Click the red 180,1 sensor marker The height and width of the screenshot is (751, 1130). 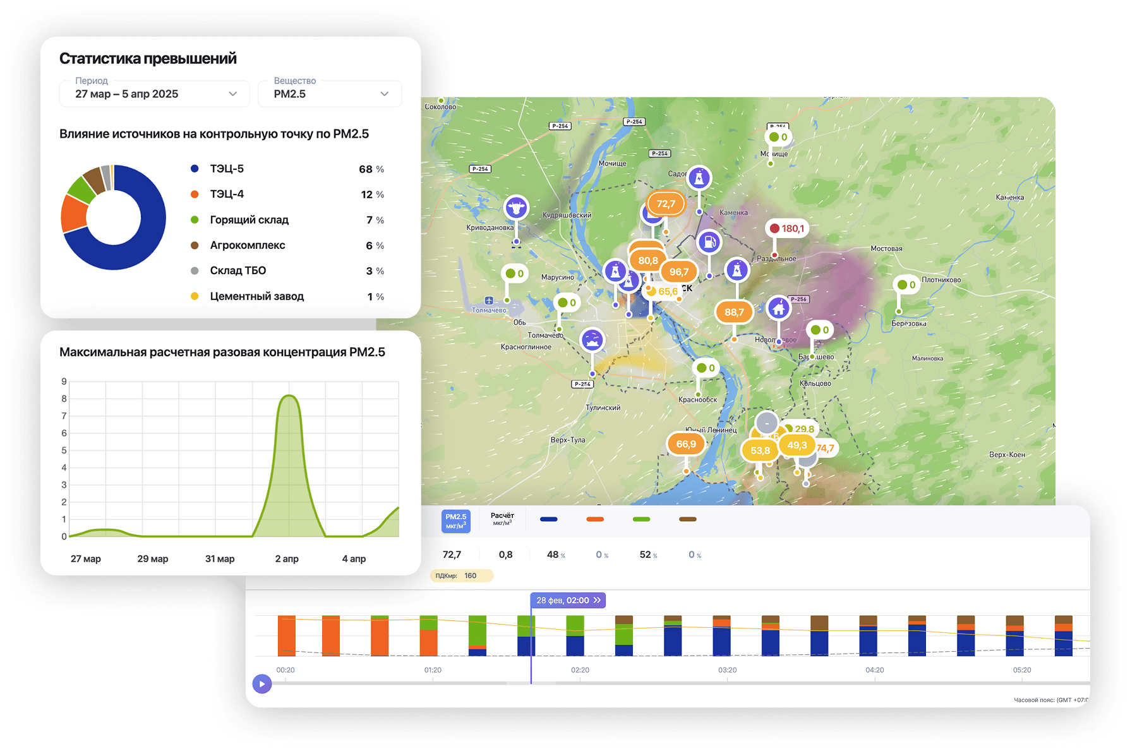(787, 229)
